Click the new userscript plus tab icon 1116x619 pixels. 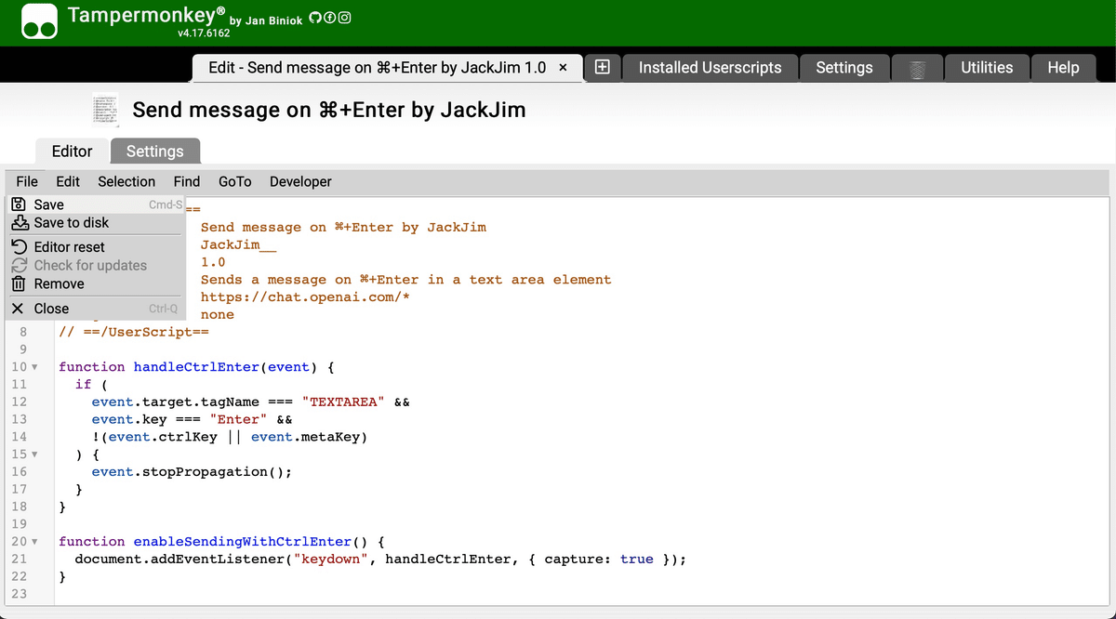click(602, 67)
